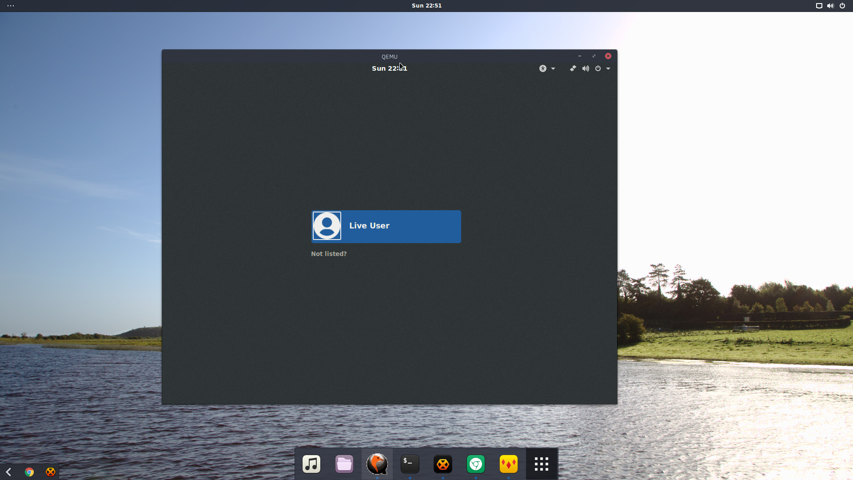Open the guest clock 'Sun 22:51'
Viewport: 853px width, 480px height.
pos(390,68)
